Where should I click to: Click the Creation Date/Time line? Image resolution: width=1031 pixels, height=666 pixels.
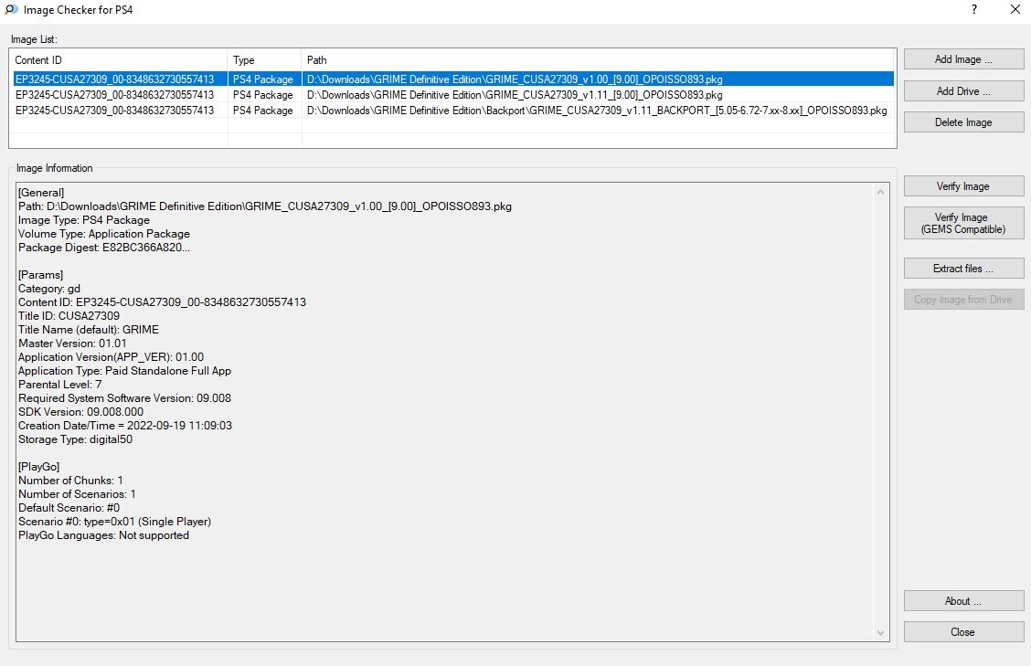point(125,426)
